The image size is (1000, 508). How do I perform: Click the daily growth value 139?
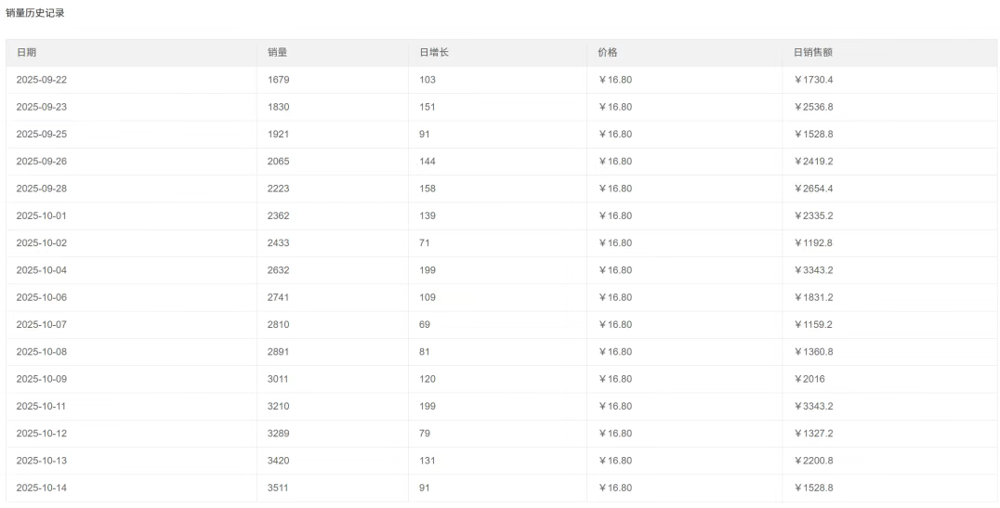[x=428, y=215]
